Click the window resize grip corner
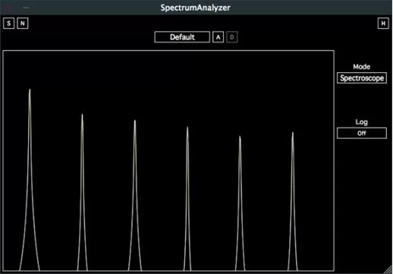Screen dimensions: 393x274 point(388,270)
